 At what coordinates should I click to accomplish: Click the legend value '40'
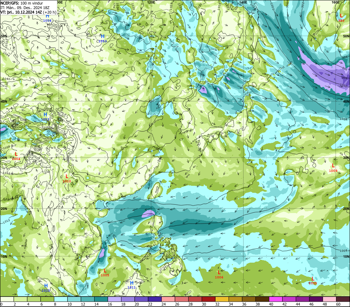coord(271,304)
